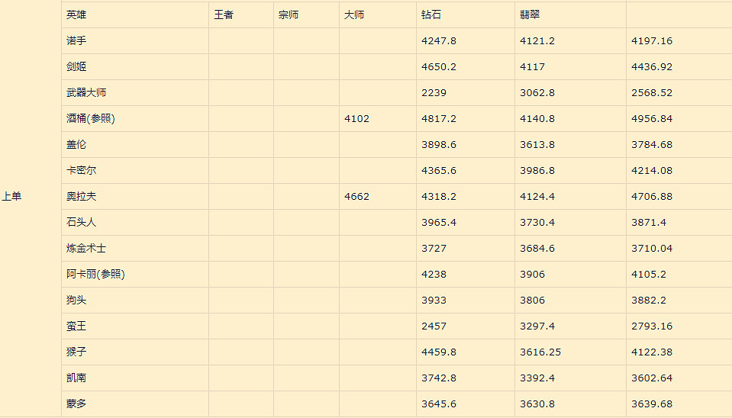Click the 宗师 column header
The width and height of the screenshot is (732, 418).
(289, 15)
